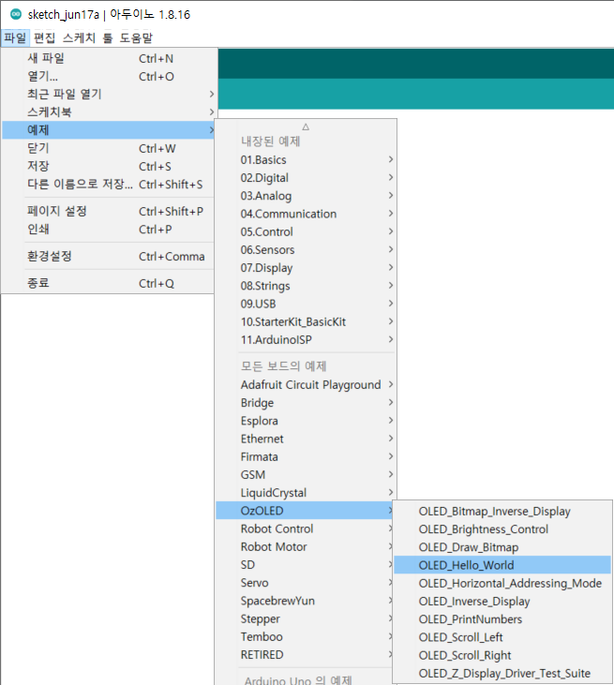The width and height of the screenshot is (614, 685).
Task: Click the Arduino logo icon in title bar
Action: point(16,14)
